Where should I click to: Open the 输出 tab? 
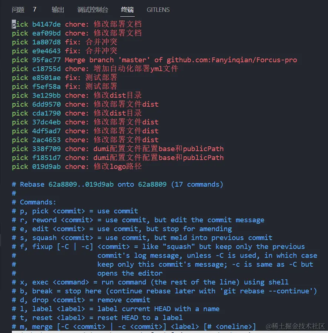(x=58, y=10)
